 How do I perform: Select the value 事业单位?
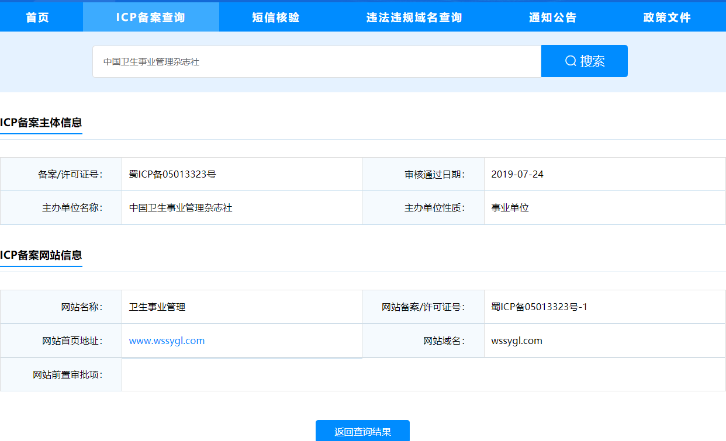(510, 207)
